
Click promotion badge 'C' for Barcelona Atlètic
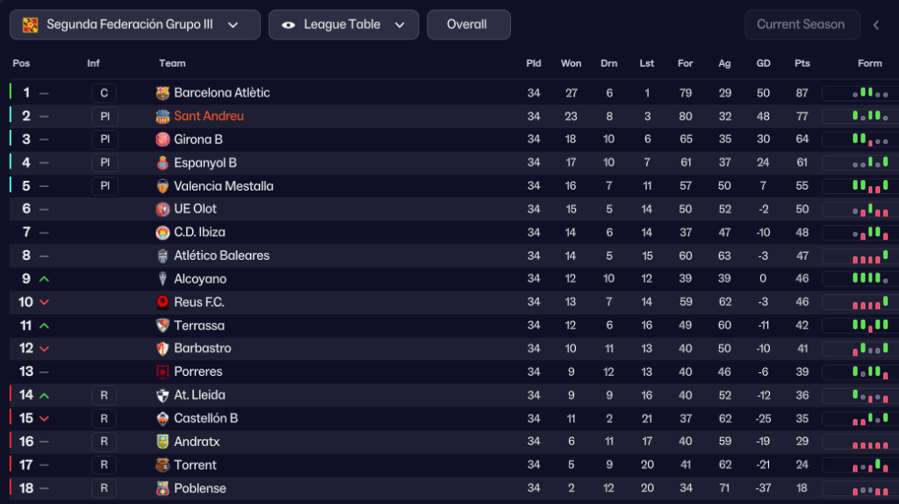point(104,93)
